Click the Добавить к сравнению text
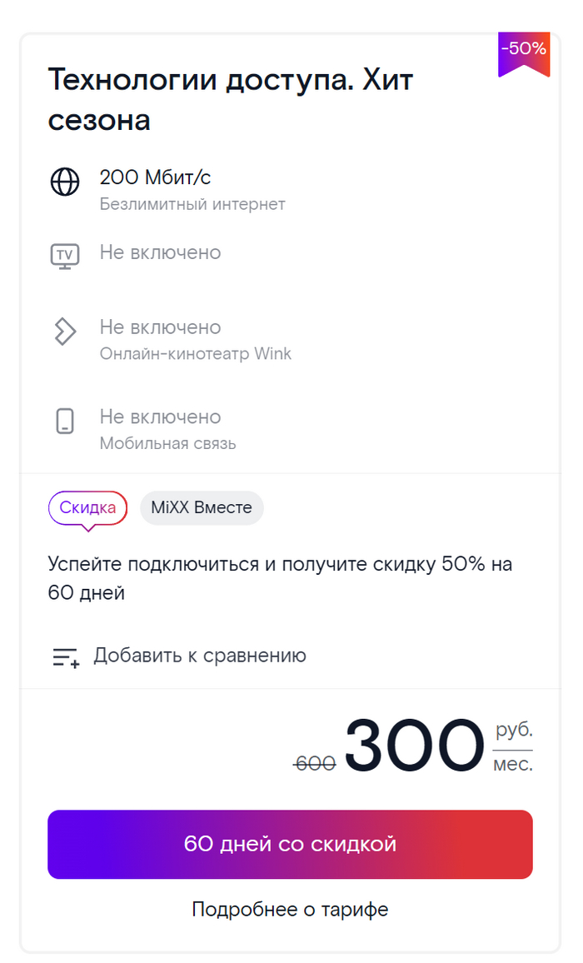Screen dimensions: 583x963 click(200, 656)
